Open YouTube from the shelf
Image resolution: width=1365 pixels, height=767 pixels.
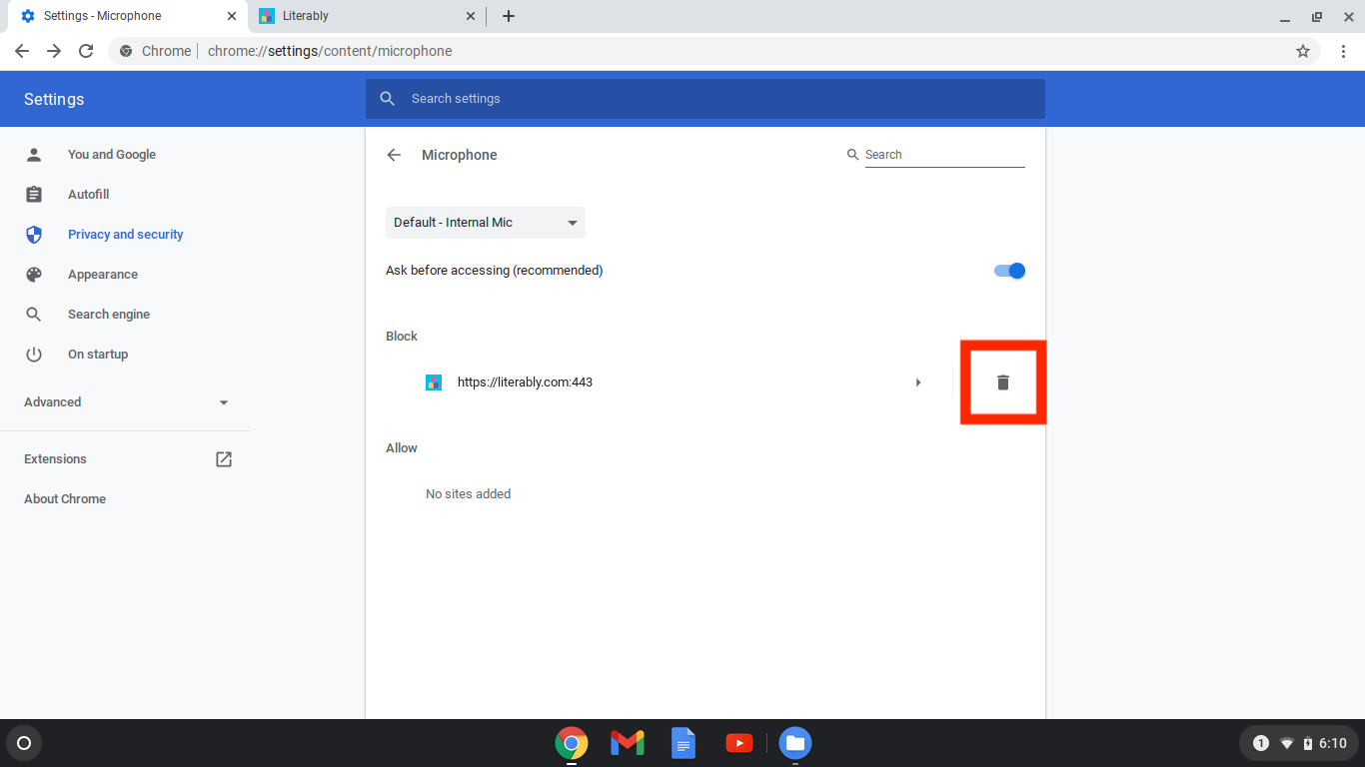coord(739,743)
